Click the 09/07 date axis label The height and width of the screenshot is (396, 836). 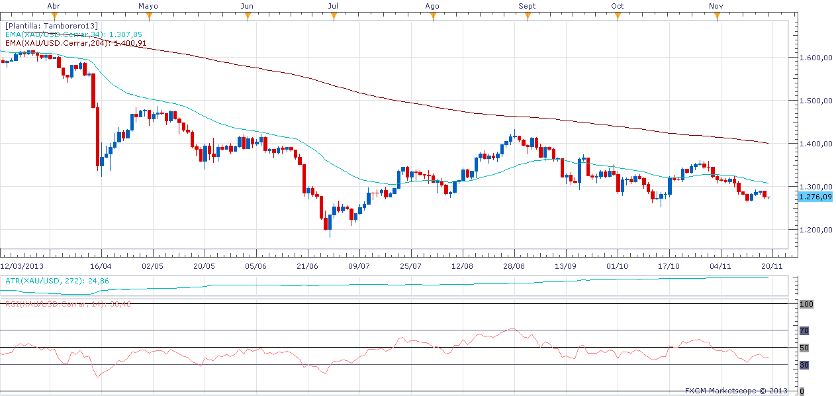[x=359, y=266]
